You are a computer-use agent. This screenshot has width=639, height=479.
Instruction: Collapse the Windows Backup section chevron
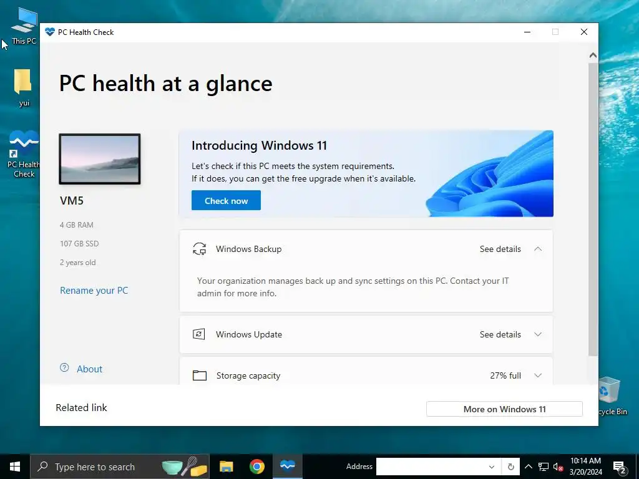click(538, 249)
